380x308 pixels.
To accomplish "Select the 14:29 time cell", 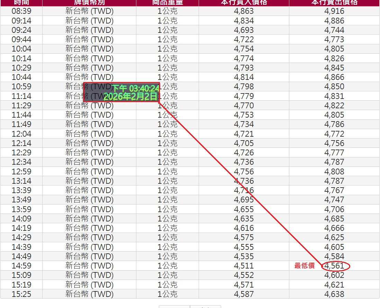I will coord(21,237).
